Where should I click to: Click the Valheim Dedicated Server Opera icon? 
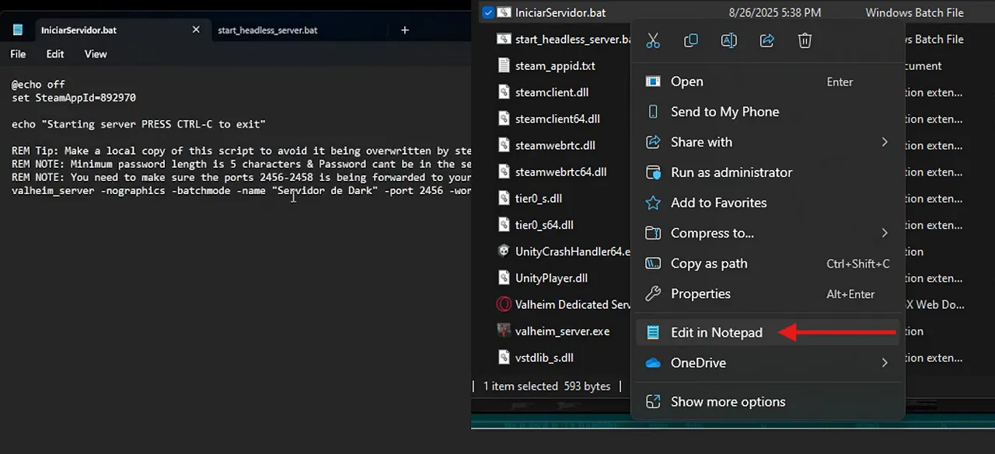[x=504, y=304]
